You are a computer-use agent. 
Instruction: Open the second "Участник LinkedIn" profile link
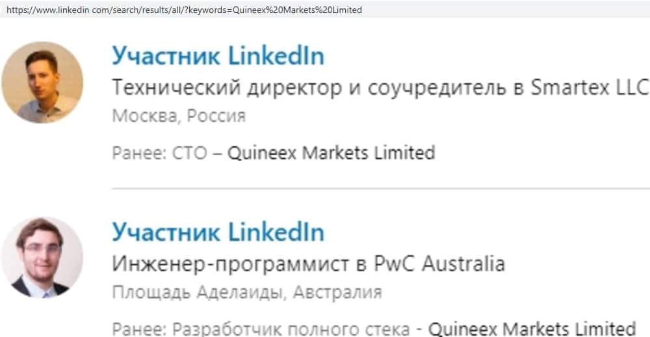click(x=218, y=232)
